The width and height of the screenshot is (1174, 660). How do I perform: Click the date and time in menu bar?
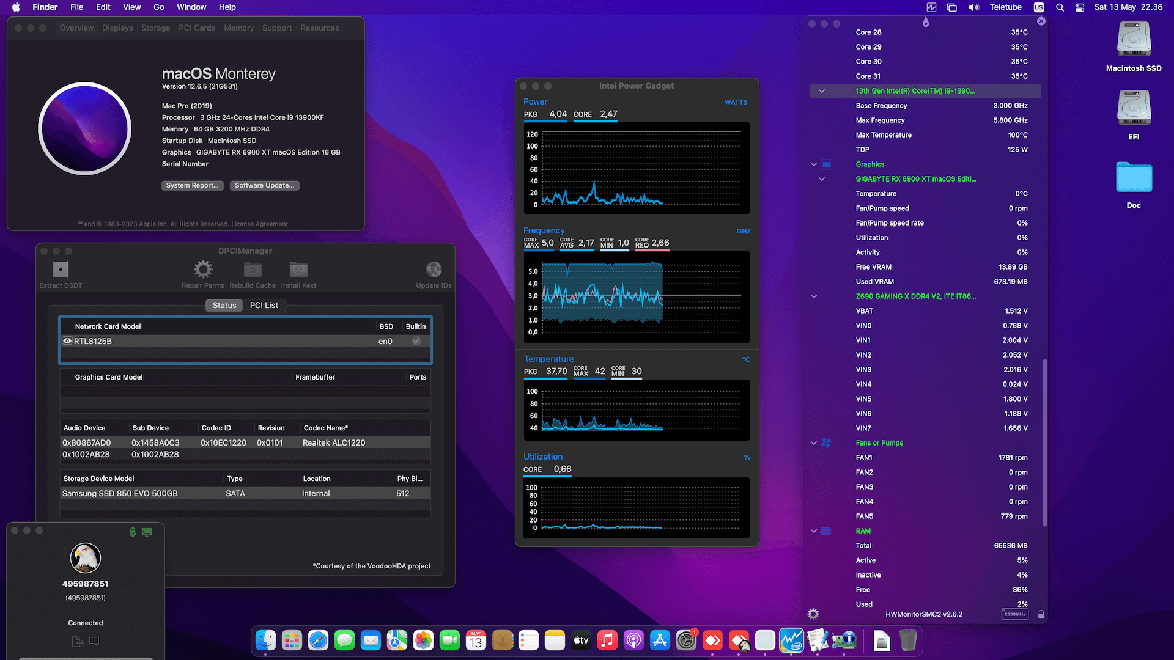pyautogui.click(x=1128, y=7)
